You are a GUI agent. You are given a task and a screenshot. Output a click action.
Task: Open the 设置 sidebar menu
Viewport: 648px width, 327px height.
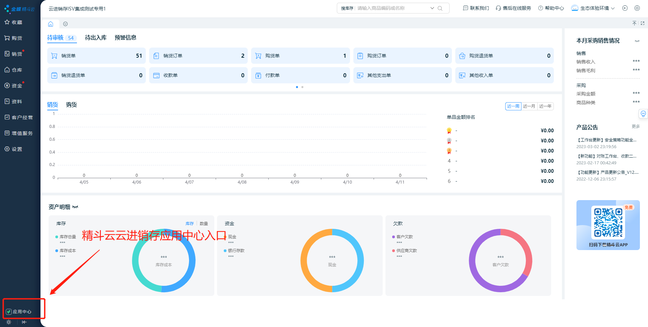(x=13, y=149)
